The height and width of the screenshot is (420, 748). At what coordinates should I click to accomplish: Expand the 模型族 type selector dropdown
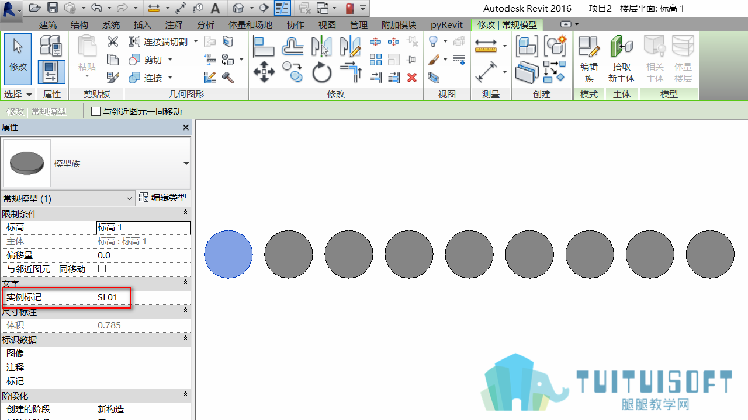click(x=186, y=164)
